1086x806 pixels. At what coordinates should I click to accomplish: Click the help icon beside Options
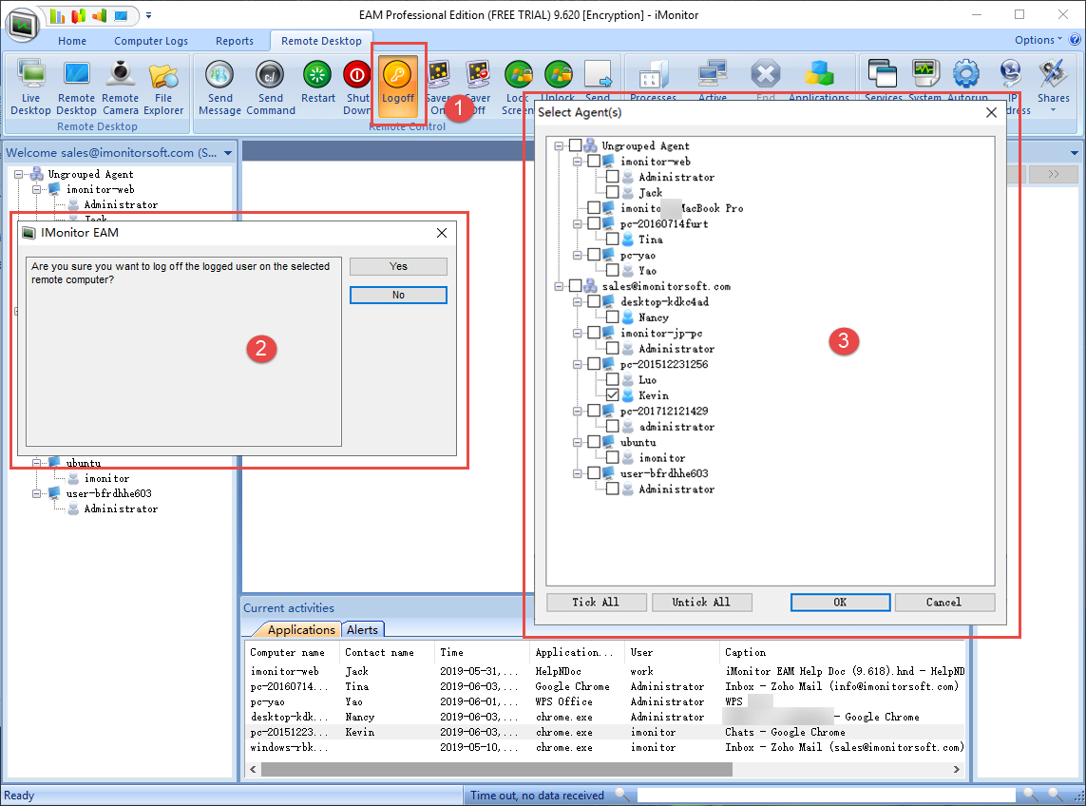[x=1075, y=40]
